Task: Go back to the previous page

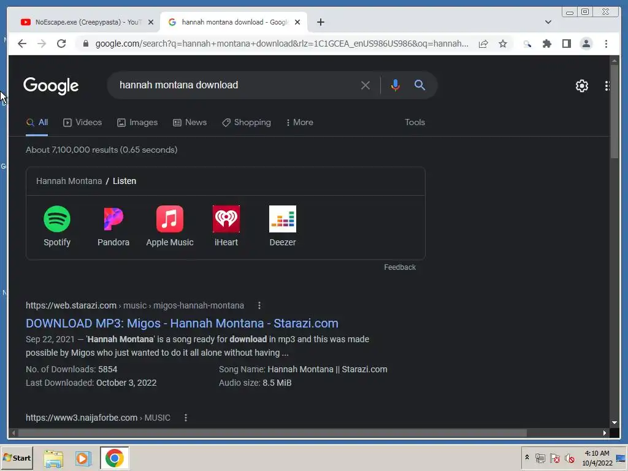Action: [x=22, y=44]
